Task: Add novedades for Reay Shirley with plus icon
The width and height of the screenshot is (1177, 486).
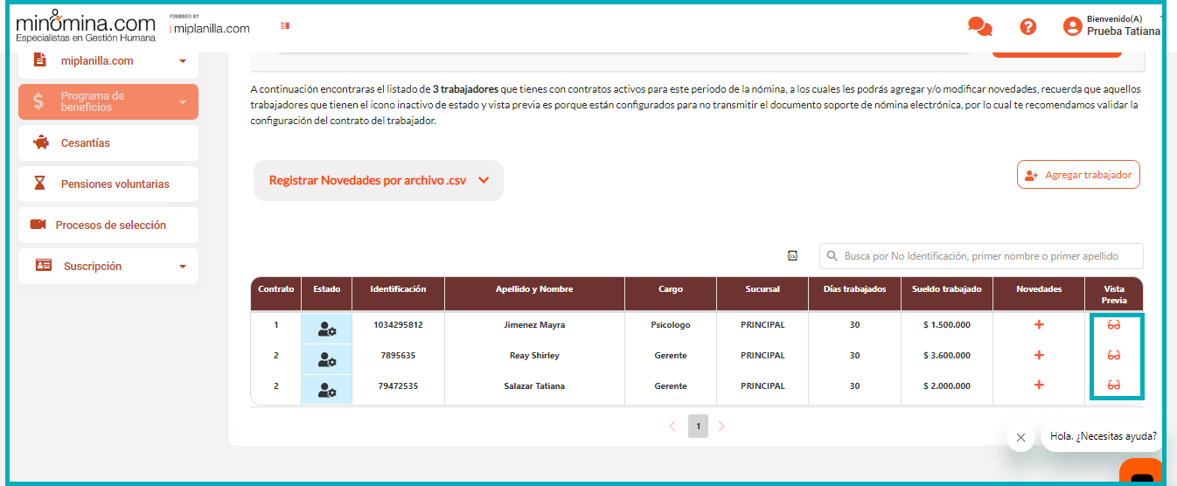Action: 1039,355
